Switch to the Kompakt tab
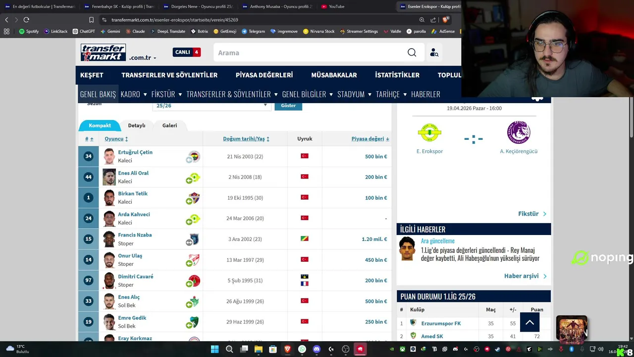This screenshot has width=634, height=357. point(100,125)
